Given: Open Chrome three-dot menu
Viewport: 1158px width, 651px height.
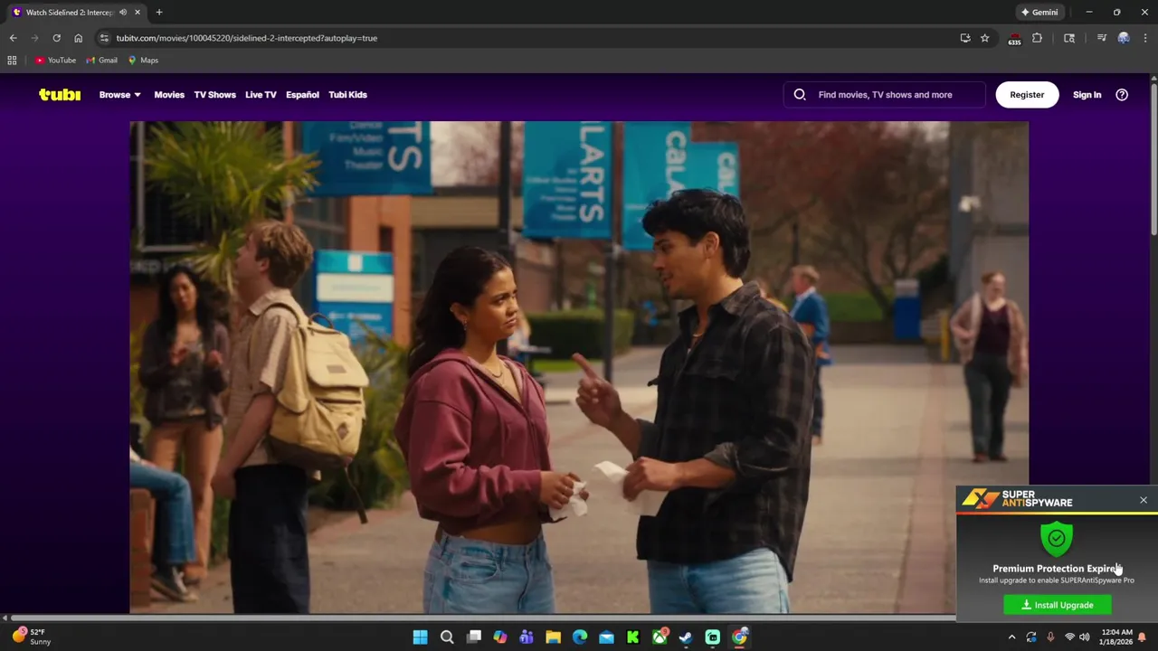Looking at the screenshot, I should (x=1145, y=38).
